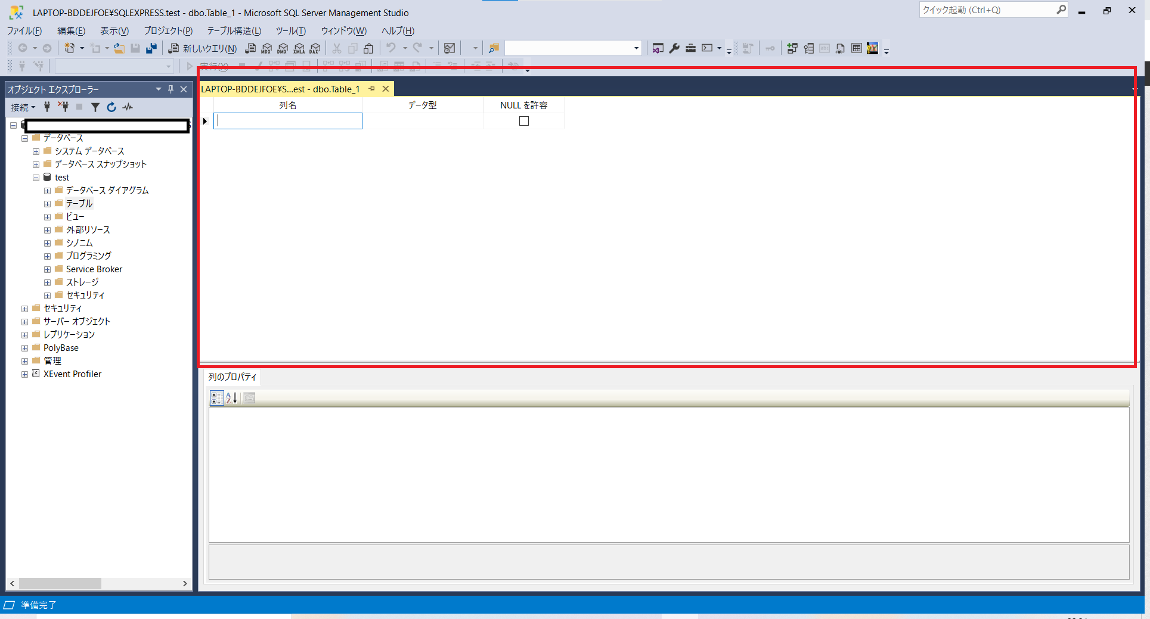Click the DMX query icon
This screenshot has height=619, width=1150.
tap(283, 48)
